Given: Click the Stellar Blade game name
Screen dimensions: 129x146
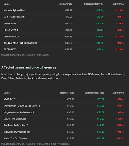Looking at the screenshot, I should (x=10, y=24).
